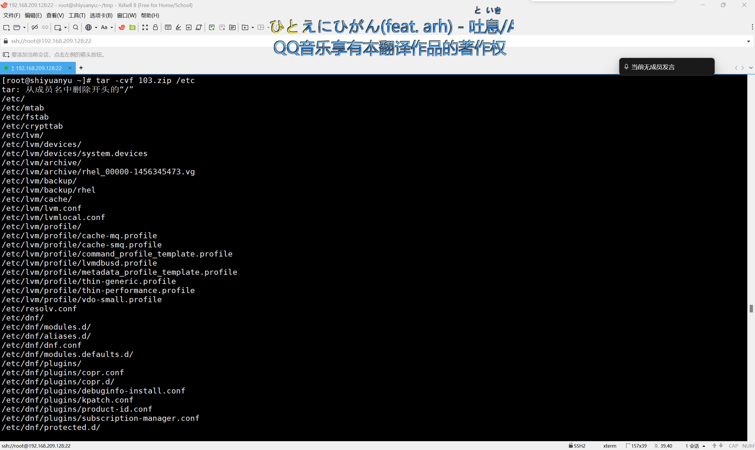Select the 192.168.209.128:22 session tab

[x=37, y=68]
